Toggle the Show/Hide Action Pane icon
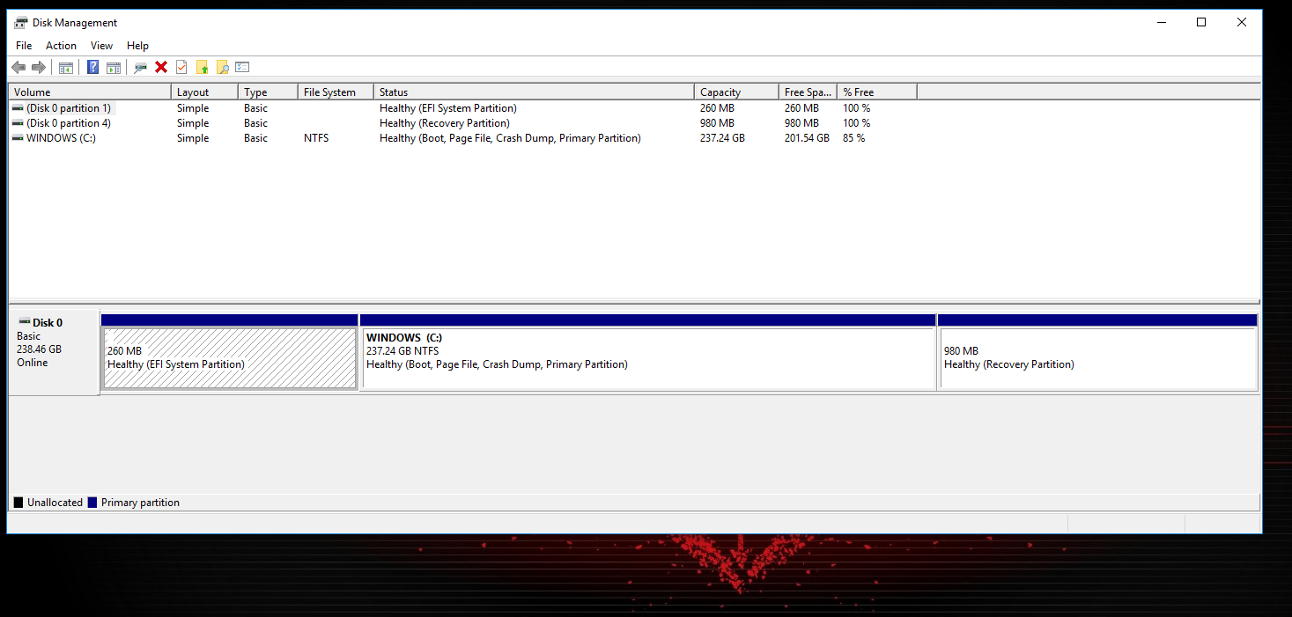Viewport: 1292px width, 617px height. (x=114, y=67)
